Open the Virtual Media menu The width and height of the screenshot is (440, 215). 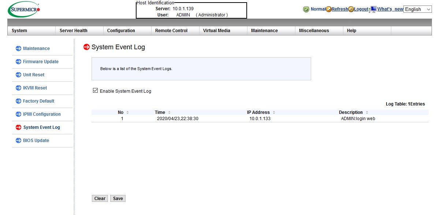[x=217, y=31]
